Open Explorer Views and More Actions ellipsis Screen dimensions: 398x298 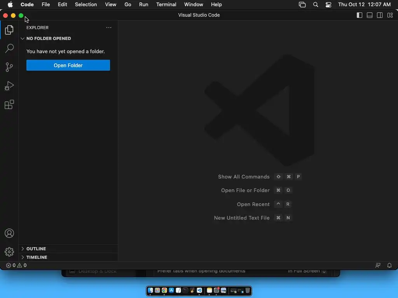click(109, 28)
